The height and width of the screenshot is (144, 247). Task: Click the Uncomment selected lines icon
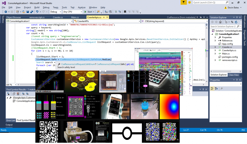click(120, 12)
